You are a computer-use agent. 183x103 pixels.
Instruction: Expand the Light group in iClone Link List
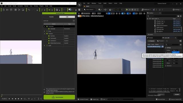(45, 45)
